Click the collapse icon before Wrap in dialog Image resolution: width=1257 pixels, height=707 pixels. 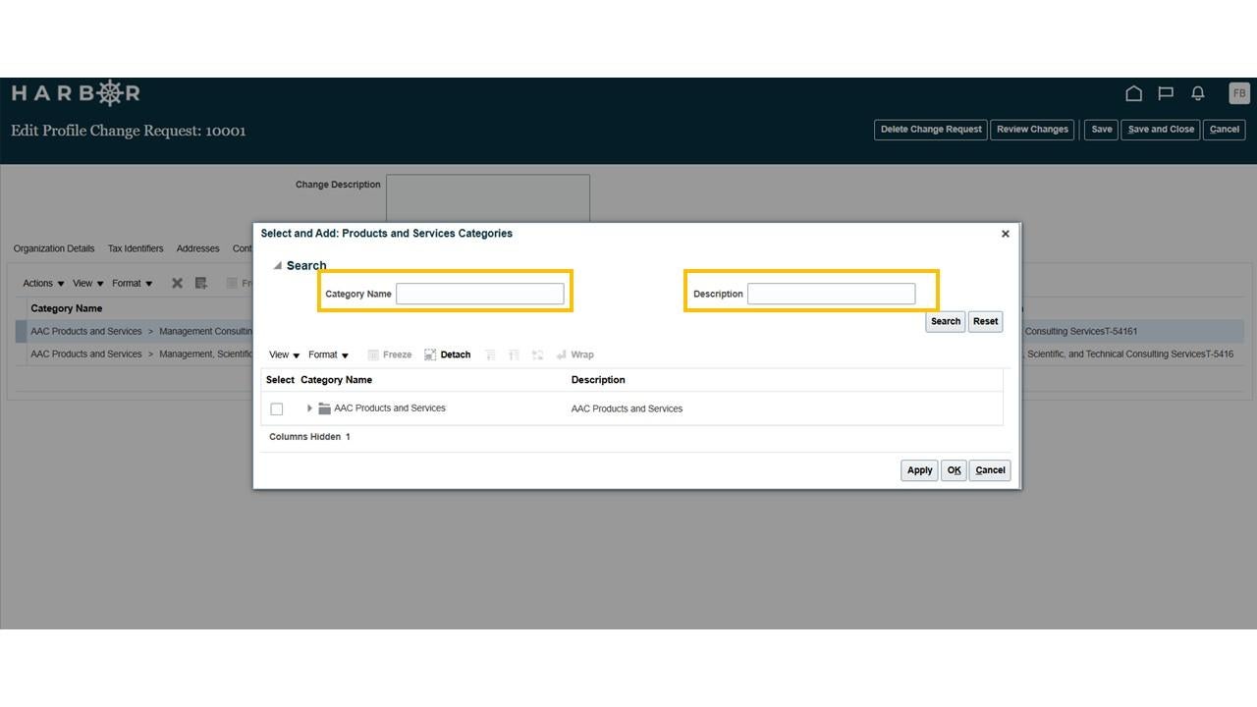pyautogui.click(x=537, y=354)
